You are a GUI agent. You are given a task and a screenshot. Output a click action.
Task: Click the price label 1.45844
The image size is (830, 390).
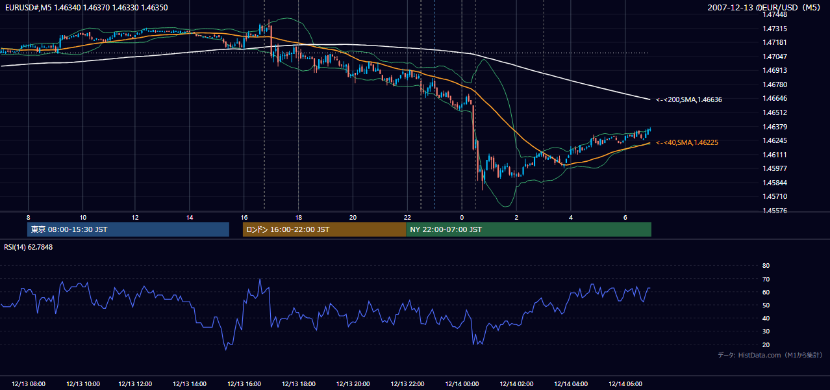point(776,183)
